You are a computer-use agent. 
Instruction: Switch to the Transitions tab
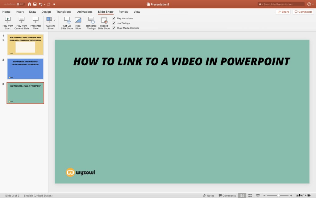[x=64, y=12]
